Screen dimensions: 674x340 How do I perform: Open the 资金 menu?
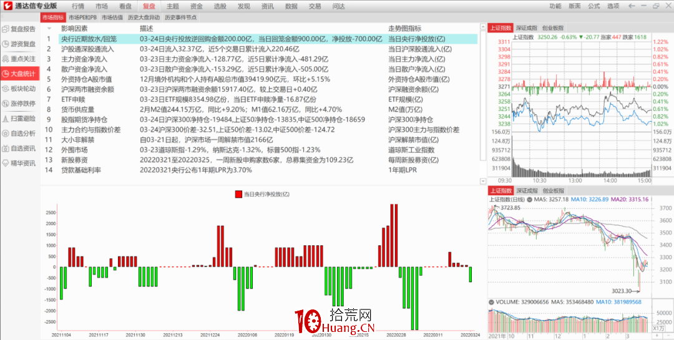196,6
